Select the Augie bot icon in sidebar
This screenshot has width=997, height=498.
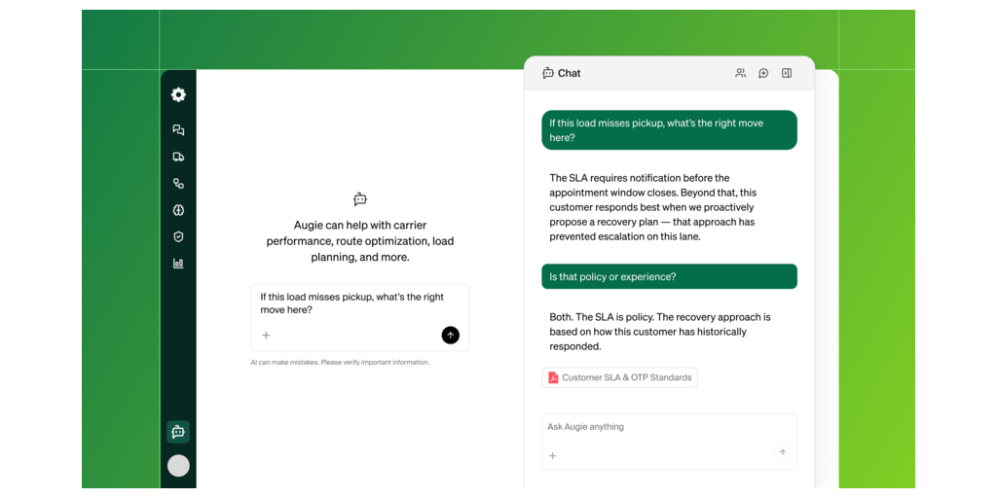(178, 431)
